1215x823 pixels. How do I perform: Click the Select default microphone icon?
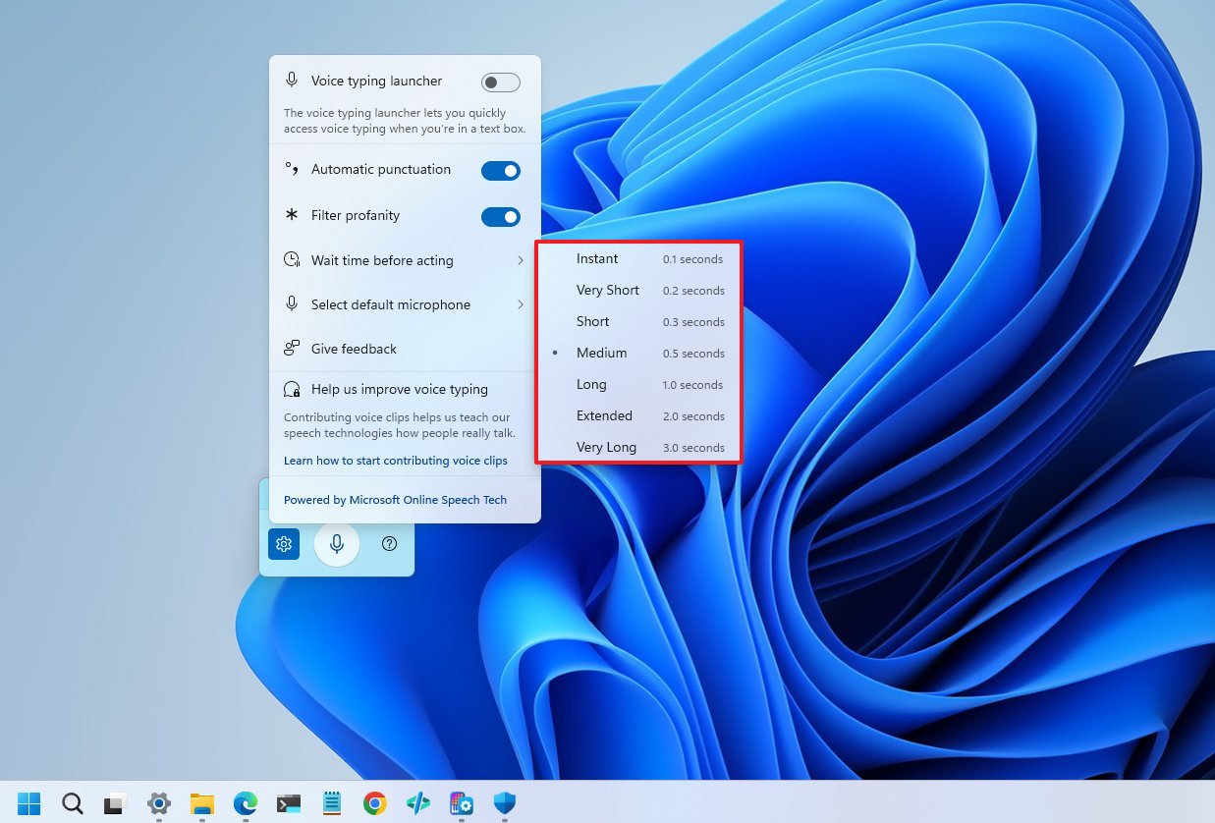pos(291,304)
